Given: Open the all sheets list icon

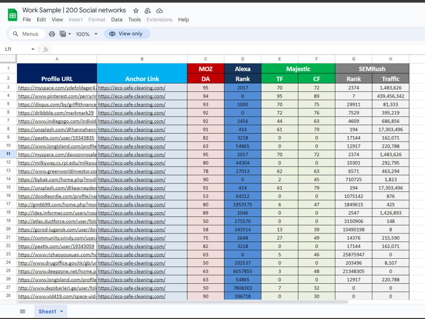Looking at the screenshot, I should click(x=23, y=311).
